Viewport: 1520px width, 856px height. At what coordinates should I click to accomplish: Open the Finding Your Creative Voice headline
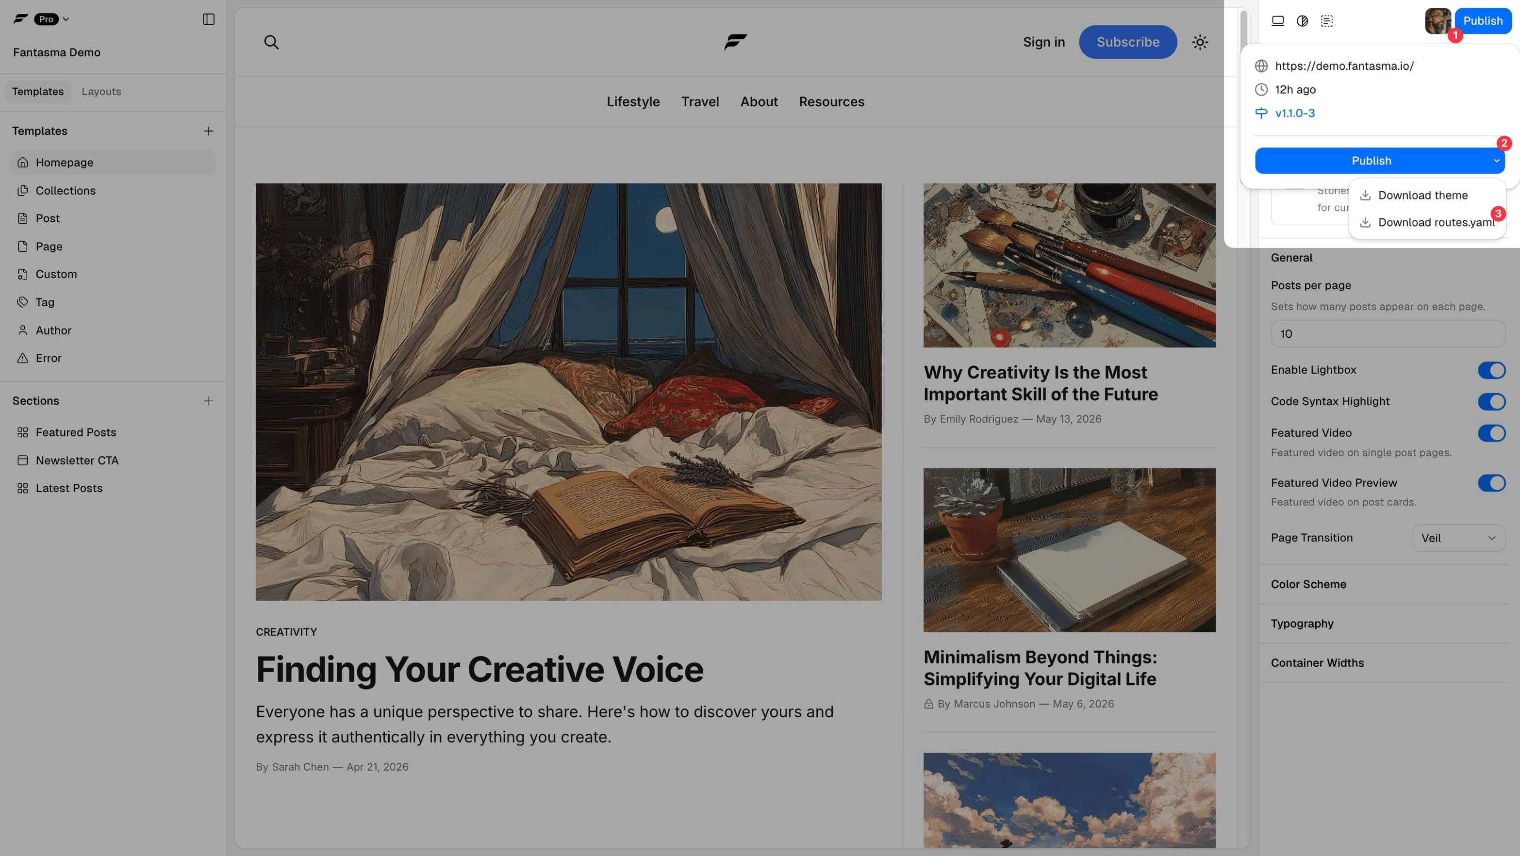pyautogui.click(x=479, y=669)
